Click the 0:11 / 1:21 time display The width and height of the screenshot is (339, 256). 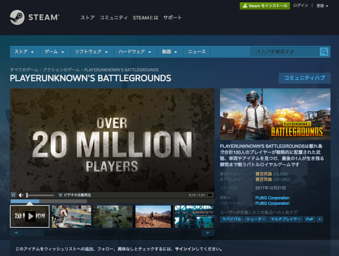pyautogui.click(x=197, y=195)
